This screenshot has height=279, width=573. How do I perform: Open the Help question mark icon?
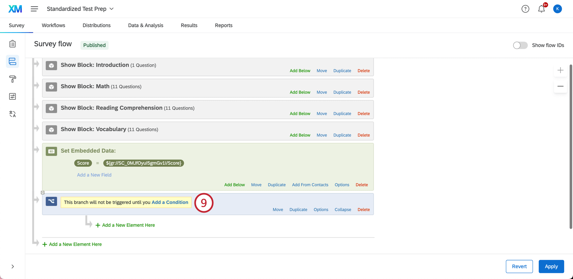tap(525, 9)
